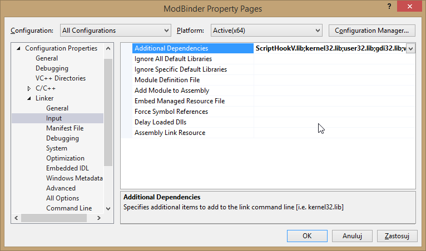426x251 pixels.
Task: Click the Anuluj cancel button
Action: click(x=352, y=235)
